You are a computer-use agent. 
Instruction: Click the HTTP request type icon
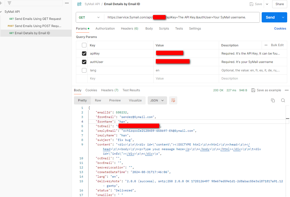pyautogui.click(x=79, y=4)
